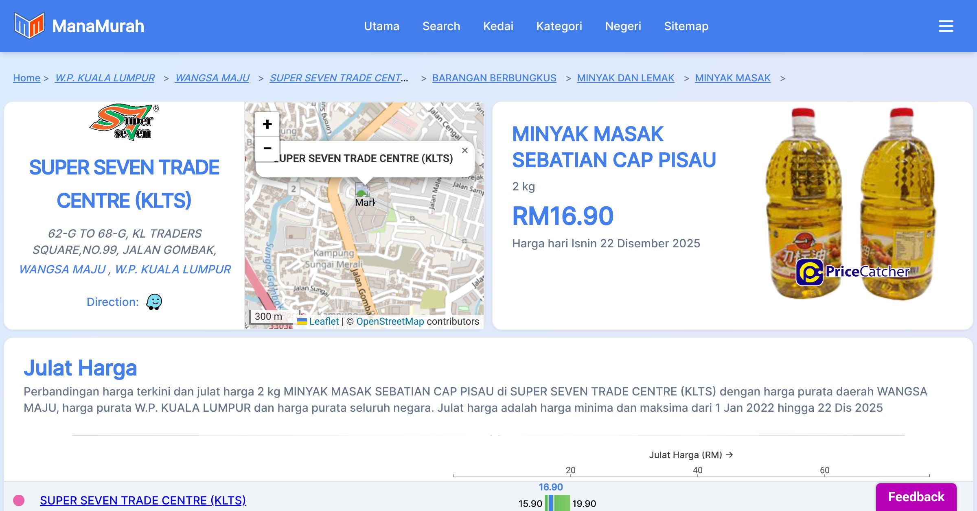Click the cooking oil product image
Image resolution: width=977 pixels, height=511 pixels.
pos(850,203)
